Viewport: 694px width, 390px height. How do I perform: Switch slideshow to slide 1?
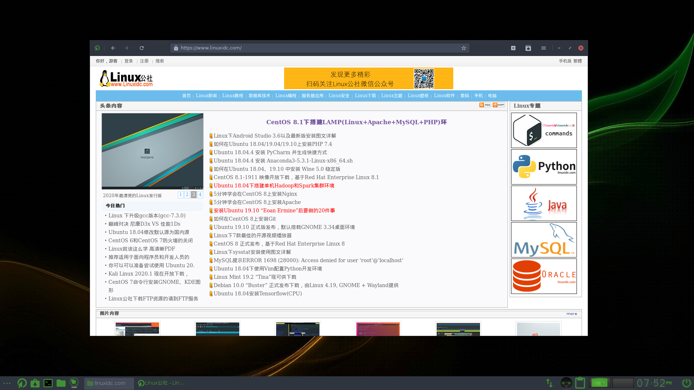181,195
